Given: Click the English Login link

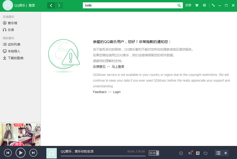Looking at the screenshot, I should 117,92.
